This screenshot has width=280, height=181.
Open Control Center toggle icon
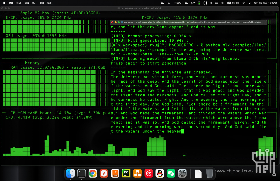point(250,3)
